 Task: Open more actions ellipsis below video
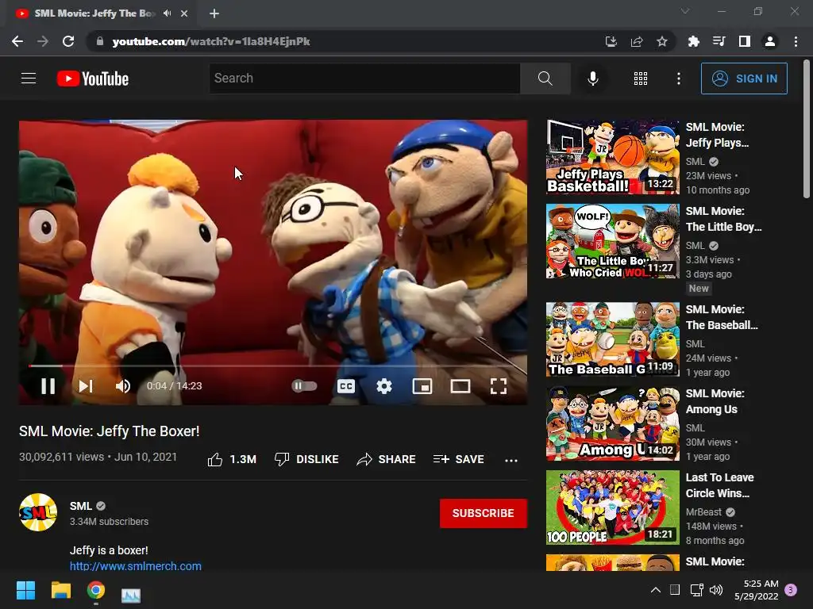(511, 460)
